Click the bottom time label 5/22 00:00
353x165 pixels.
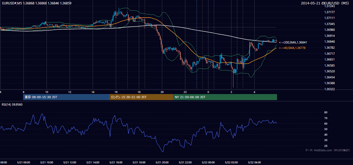pyautogui.click(x=208, y=162)
